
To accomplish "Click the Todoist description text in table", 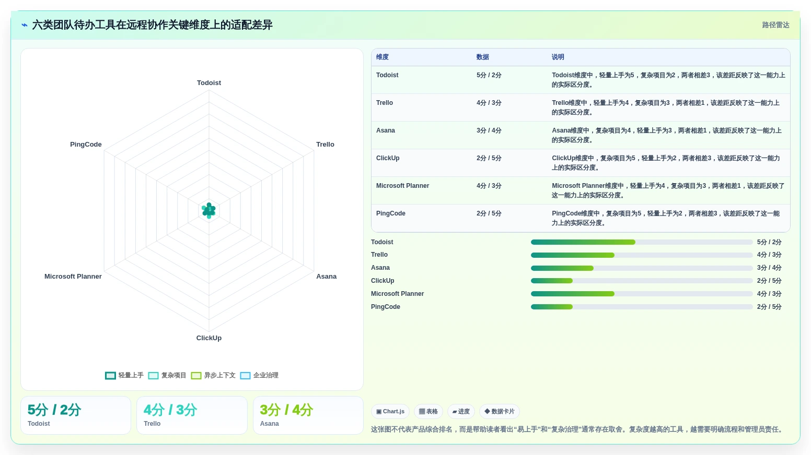I will point(668,80).
